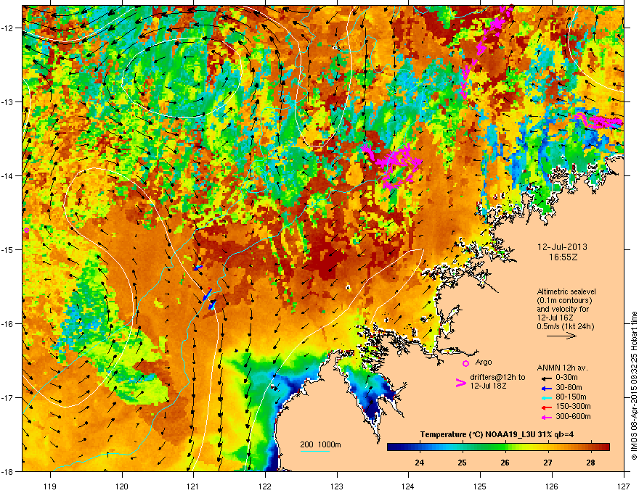This screenshot has height=493, width=639.
Task: Click the '(0.1m contours)' caption line
Action: tap(564, 301)
